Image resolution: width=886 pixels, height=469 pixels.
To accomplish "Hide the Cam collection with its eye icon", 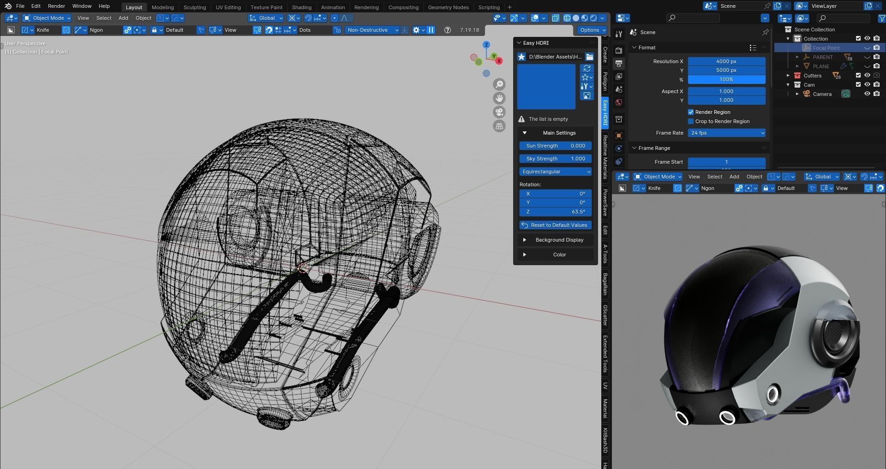I will pyautogui.click(x=867, y=85).
